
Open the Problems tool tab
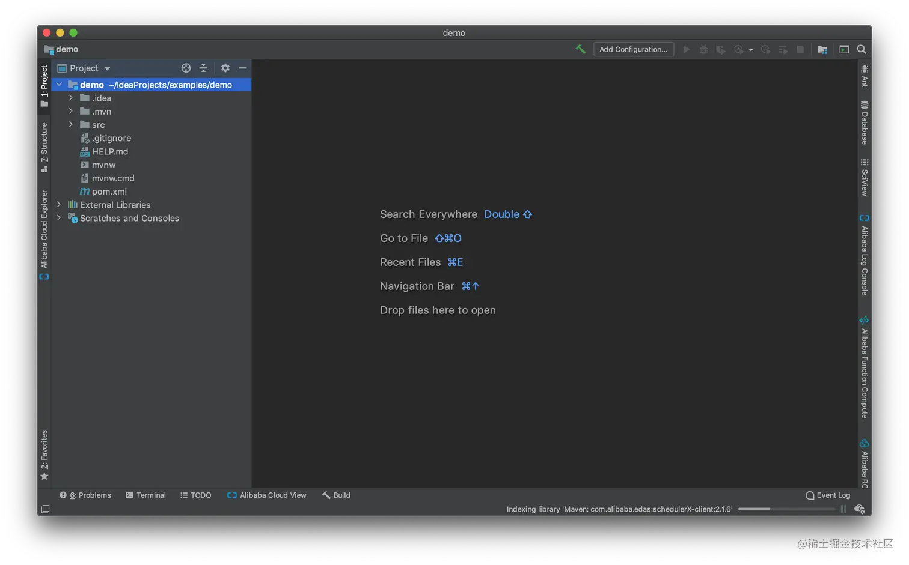85,495
